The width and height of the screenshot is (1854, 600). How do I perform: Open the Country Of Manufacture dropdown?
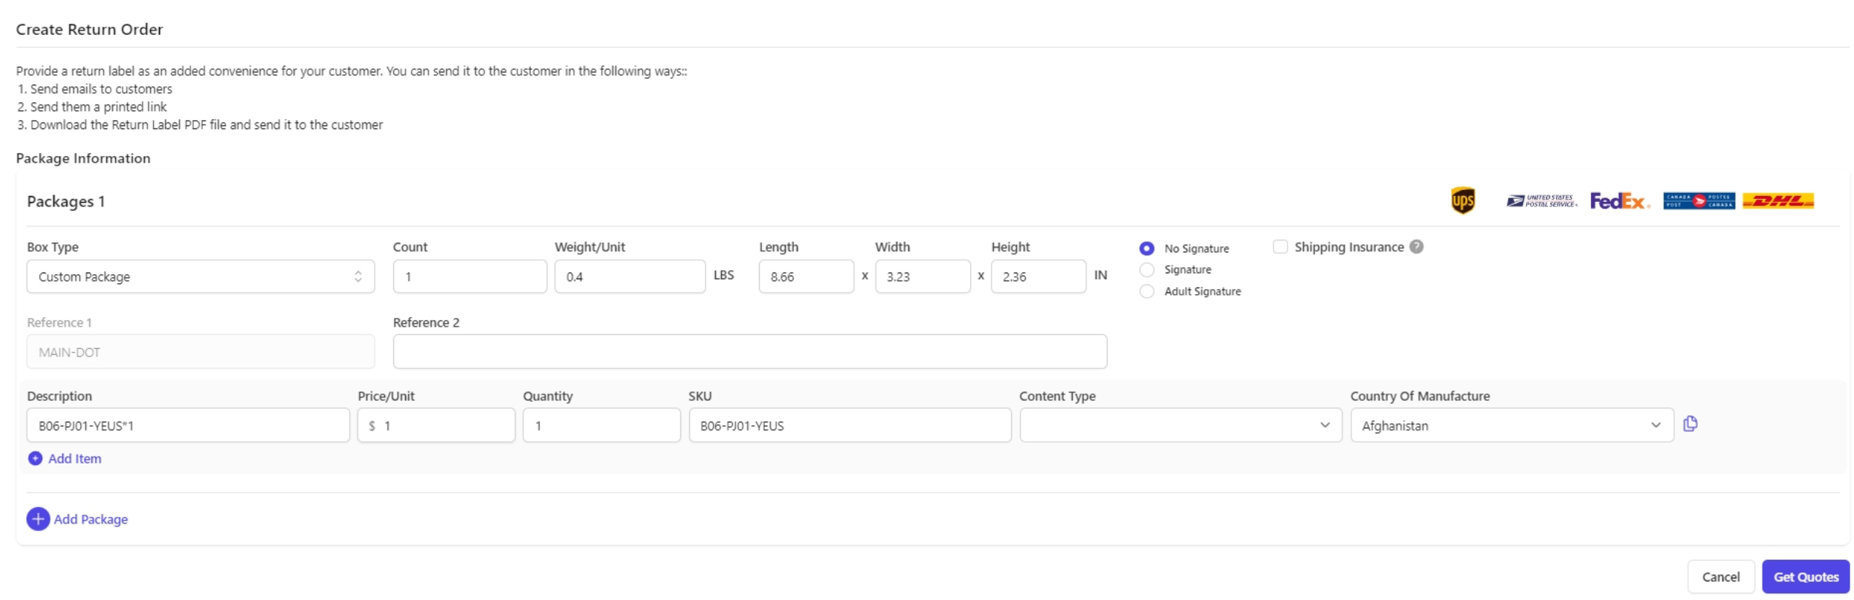tap(1511, 425)
